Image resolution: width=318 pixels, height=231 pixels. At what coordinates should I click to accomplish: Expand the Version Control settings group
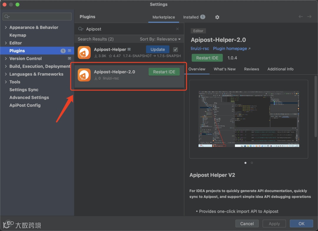[6, 58]
